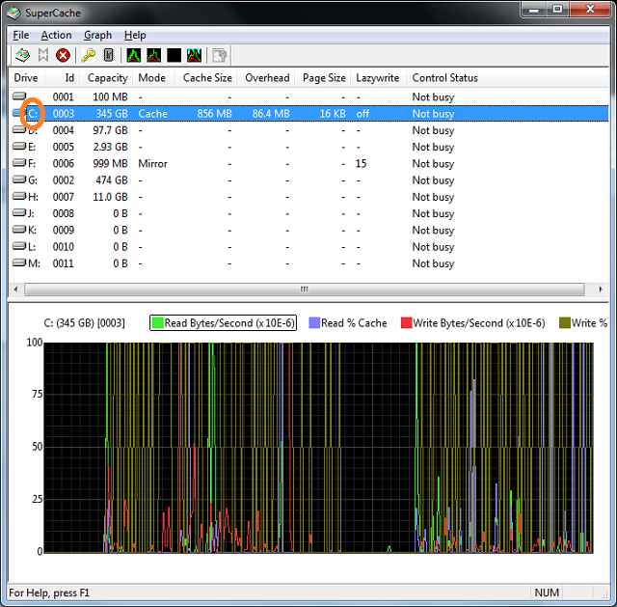
Task: Select the red Write Bytes/Second legend swatch
Action: point(406,323)
